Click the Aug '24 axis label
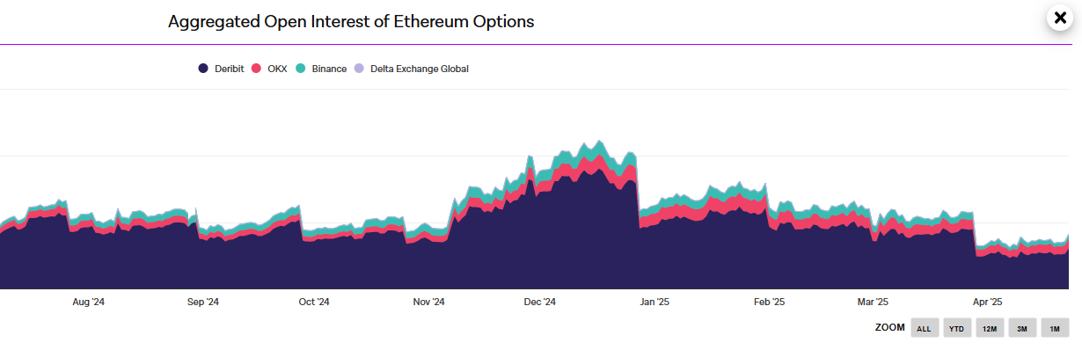Screen dimensions: 1082x350 (x=88, y=302)
